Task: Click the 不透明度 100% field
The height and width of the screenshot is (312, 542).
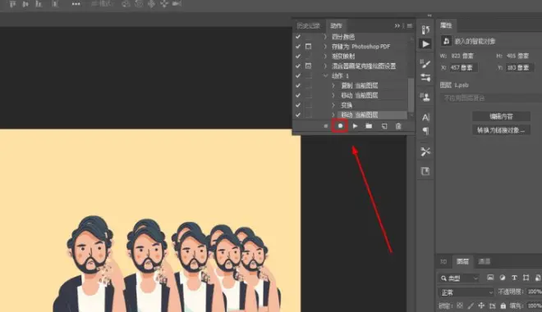Action: (x=535, y=292)
